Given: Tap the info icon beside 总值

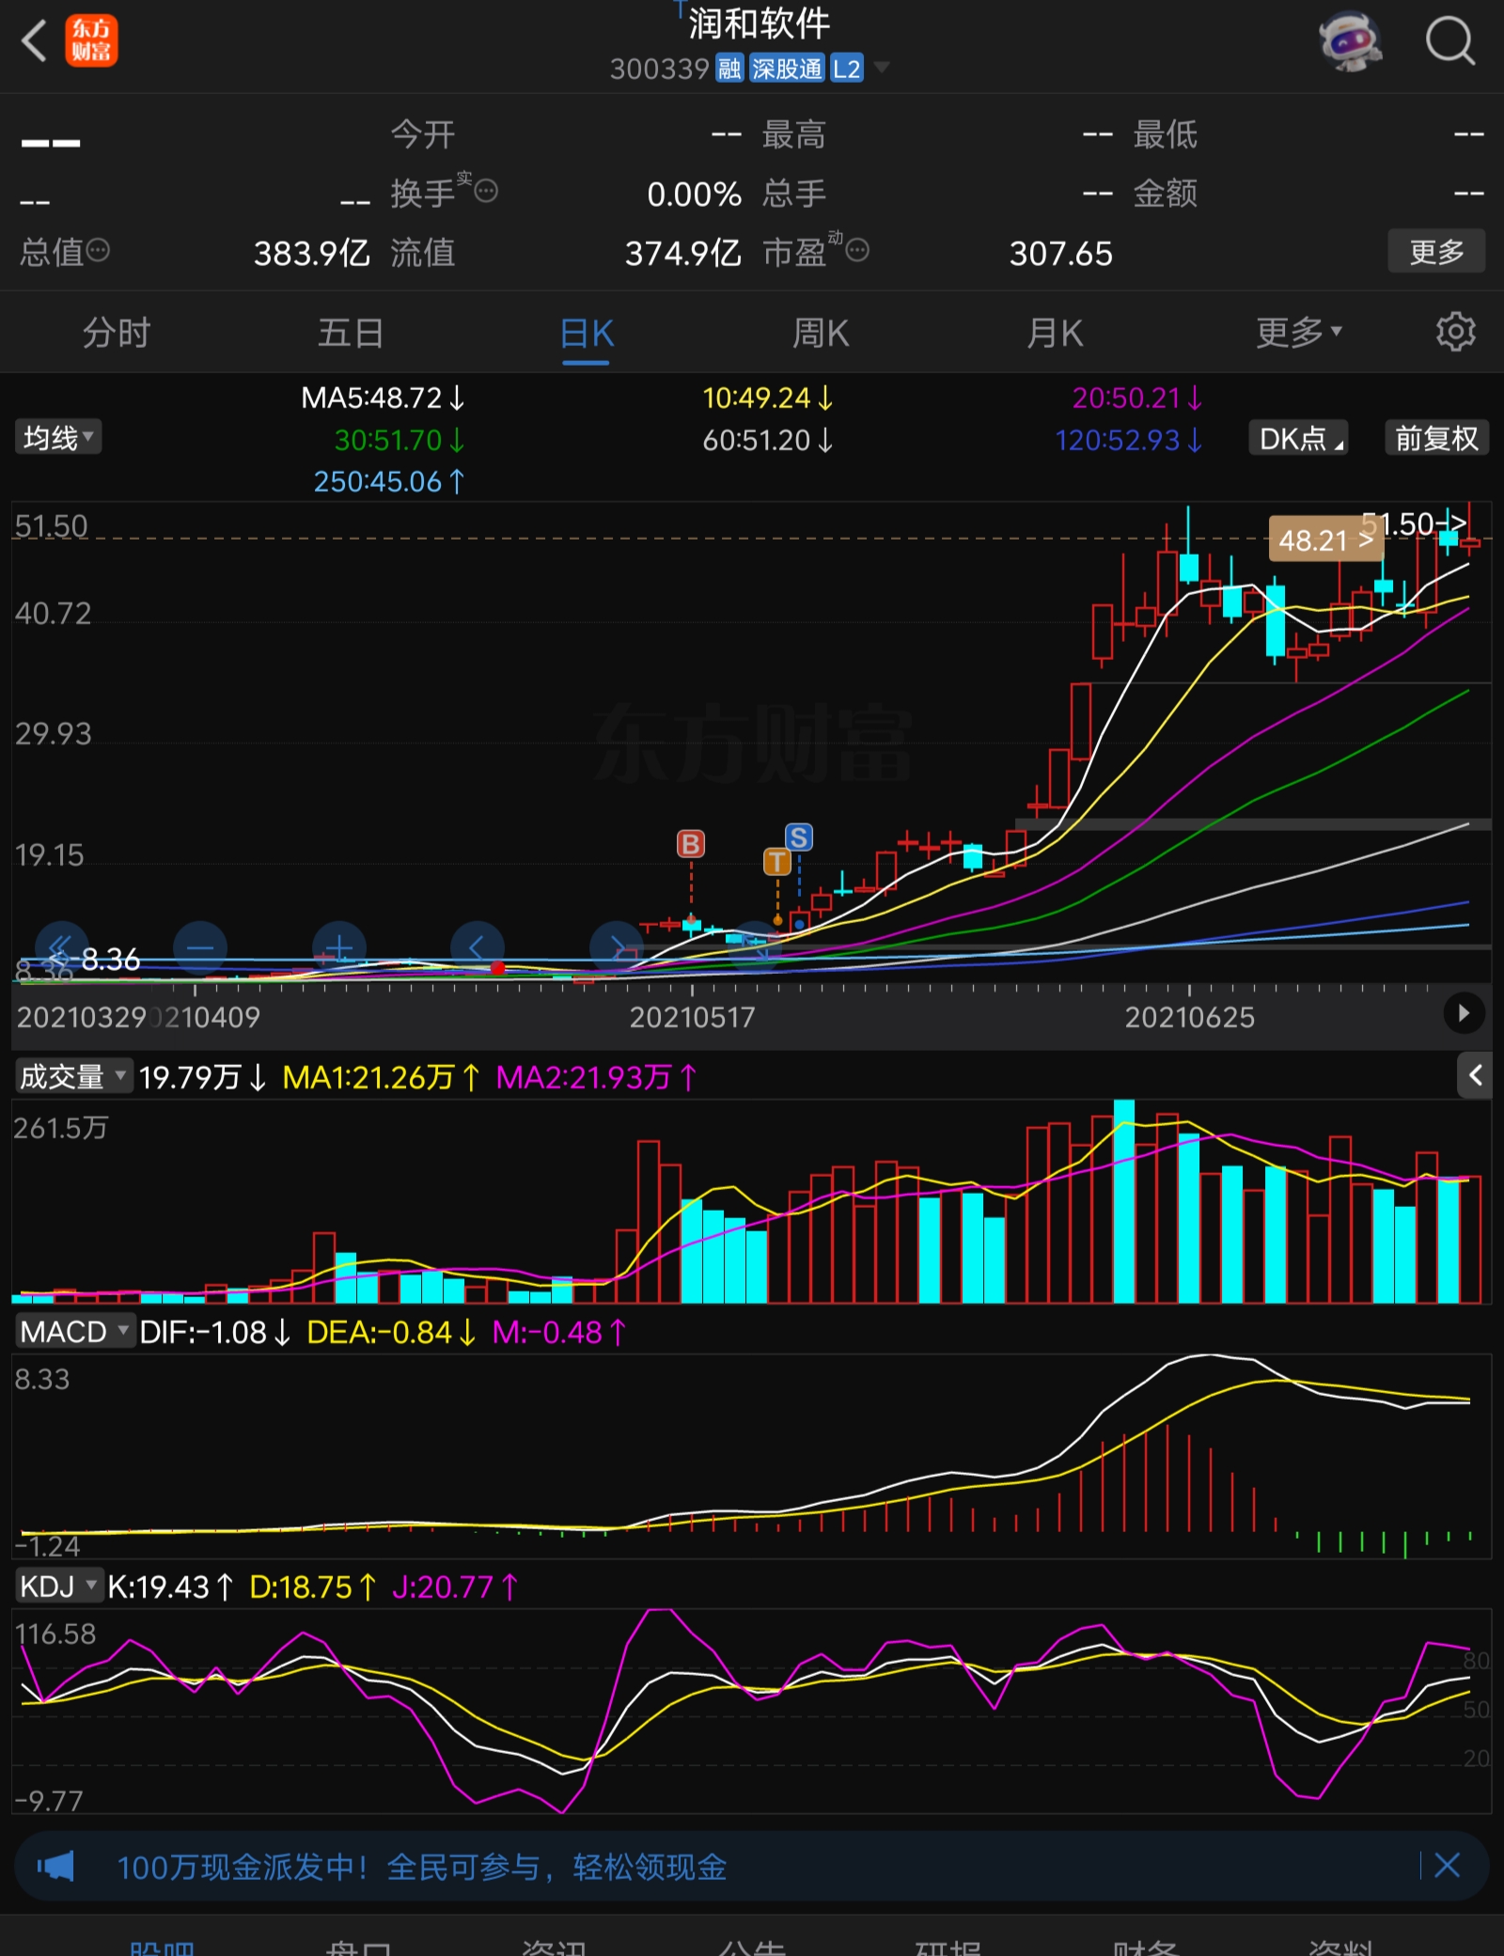Looking at the screenshot, I should [98, 250].
